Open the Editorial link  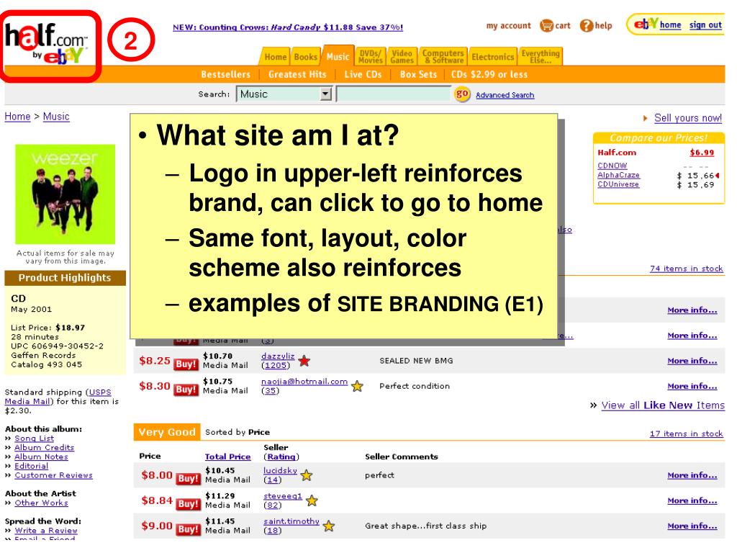tap(31, 466)
